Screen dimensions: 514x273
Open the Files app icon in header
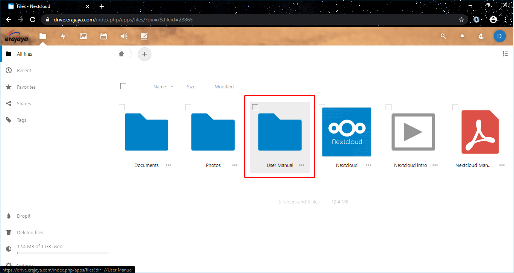43,36
